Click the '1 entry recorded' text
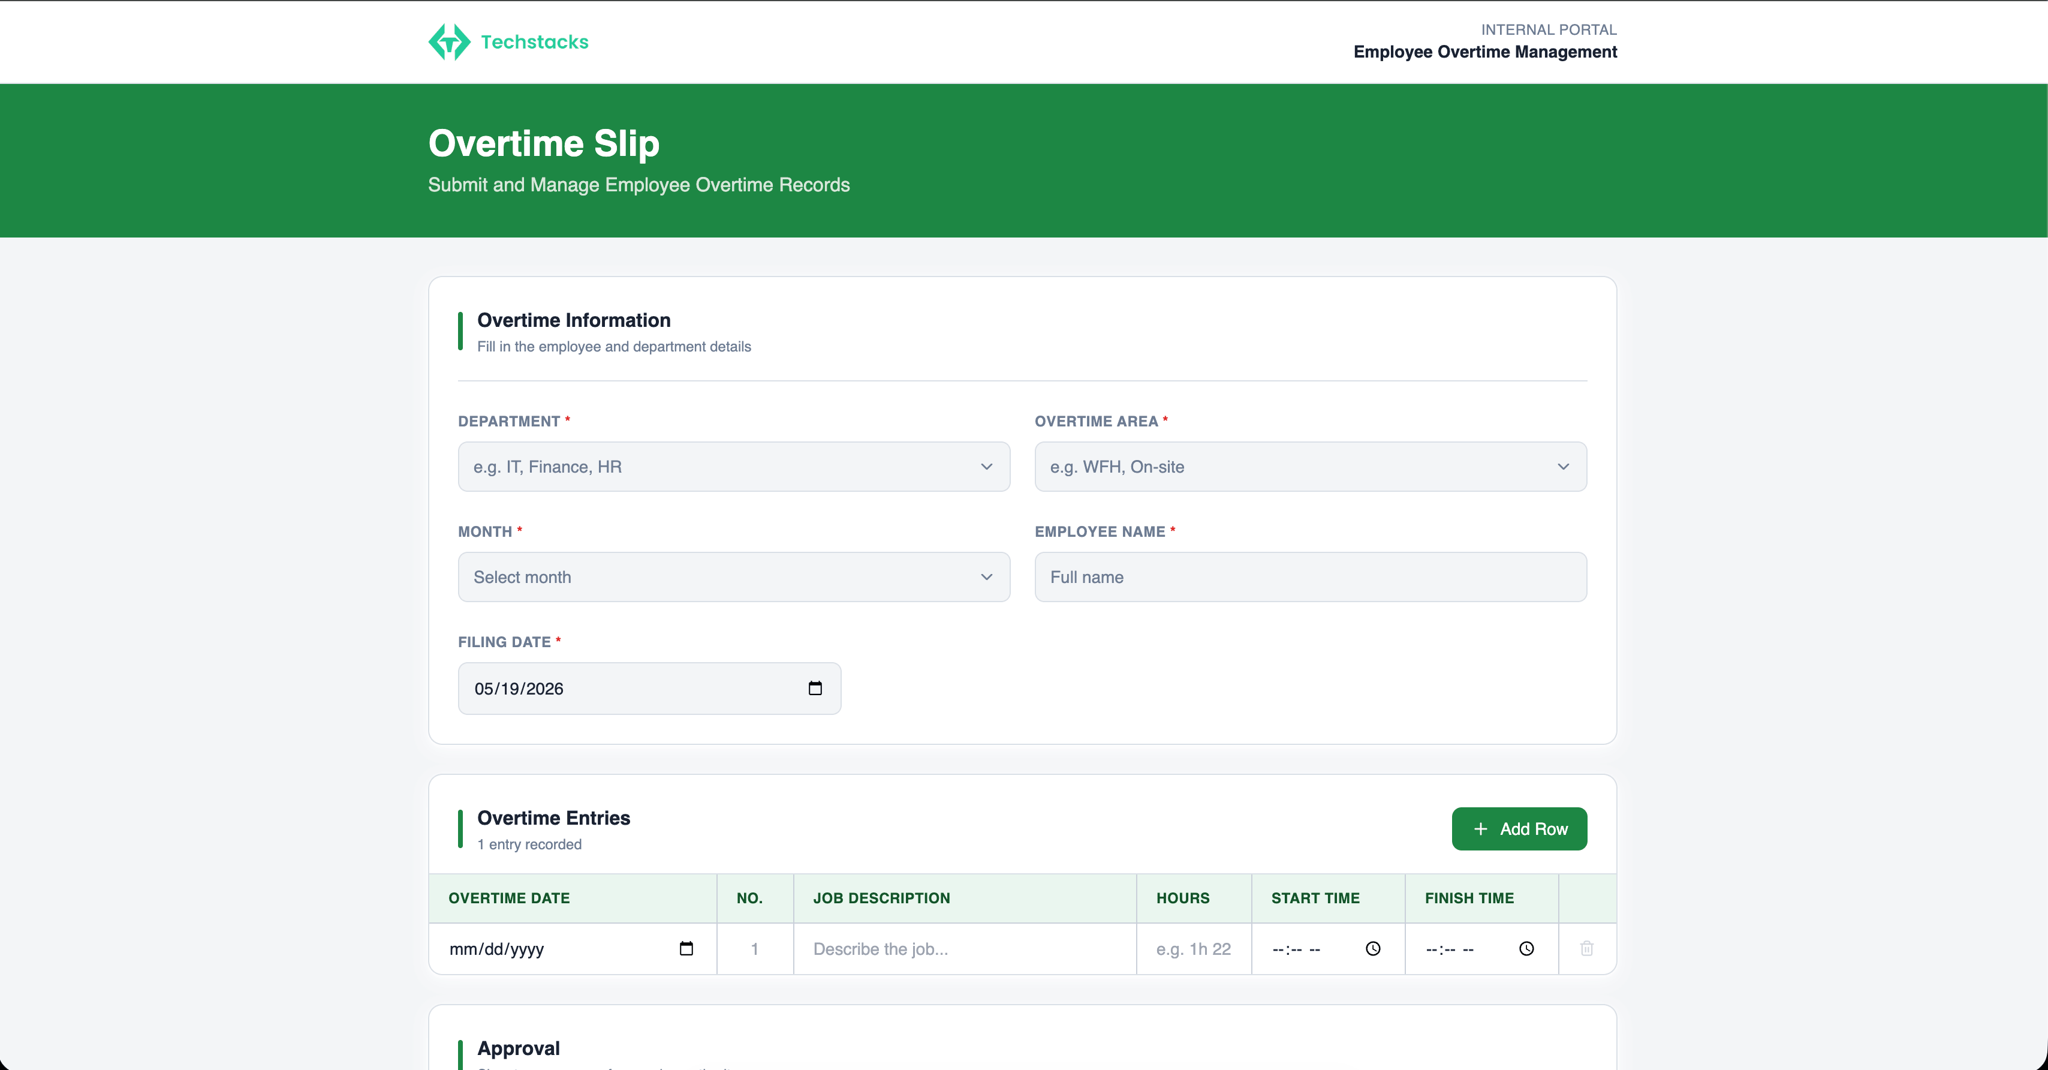 (529, 844)
